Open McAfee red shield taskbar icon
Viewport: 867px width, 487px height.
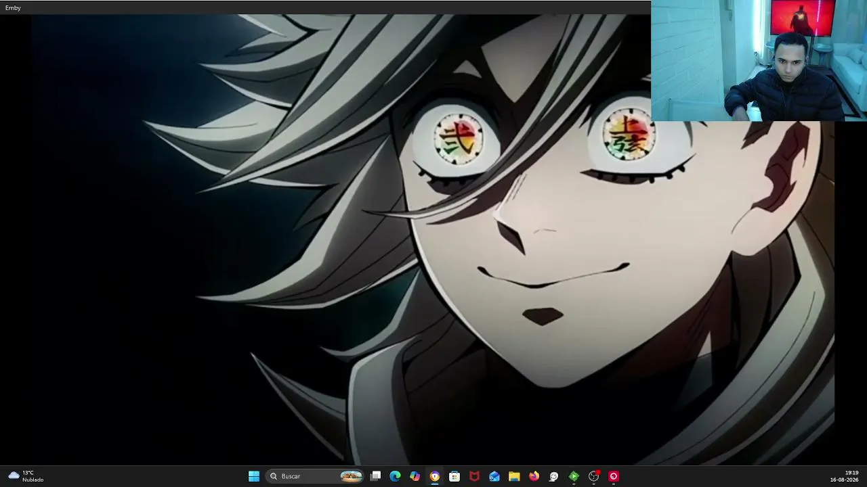pyautogui.click(x=474, y=476)
